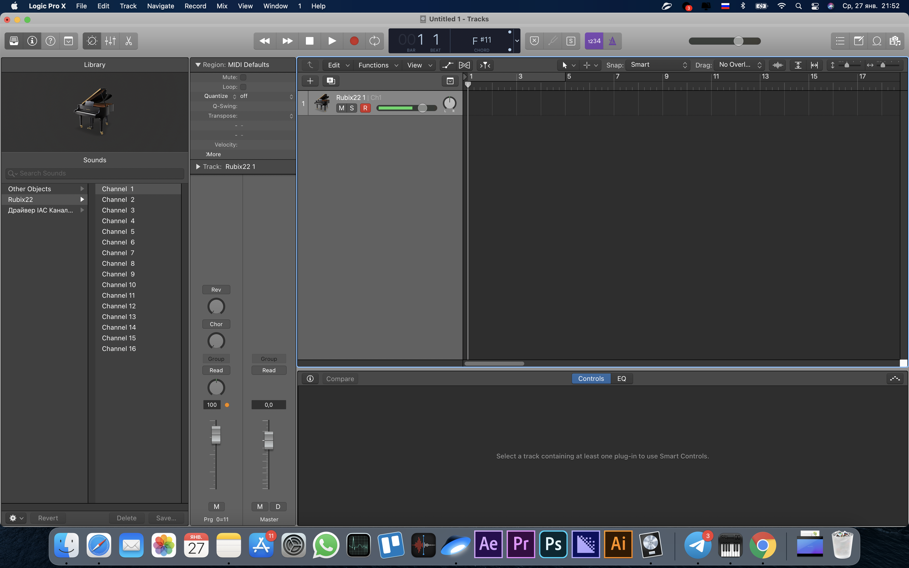Screen dimensions: 909x568
Task: Click the count-in 1234 button
Action: (x=594, y=41)
